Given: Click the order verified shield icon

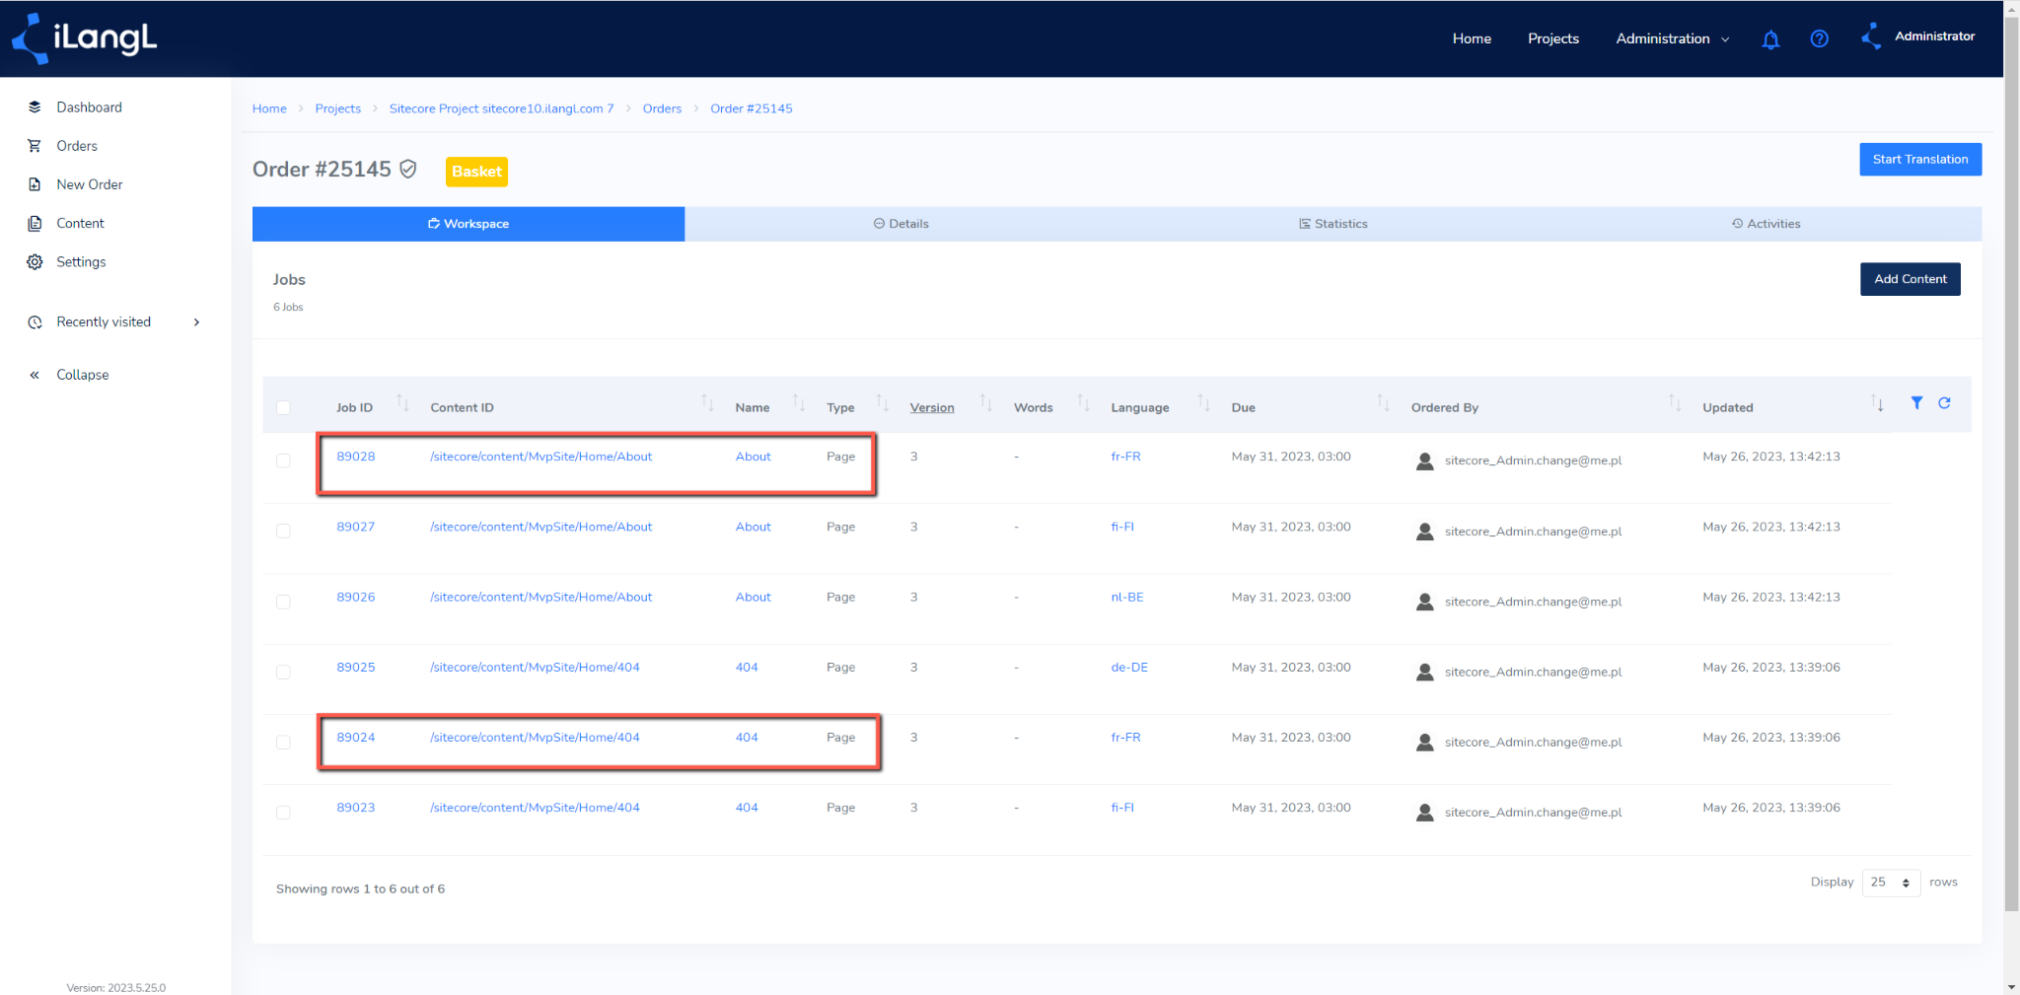Looking at the screenshot, I should tap(408, 170).
